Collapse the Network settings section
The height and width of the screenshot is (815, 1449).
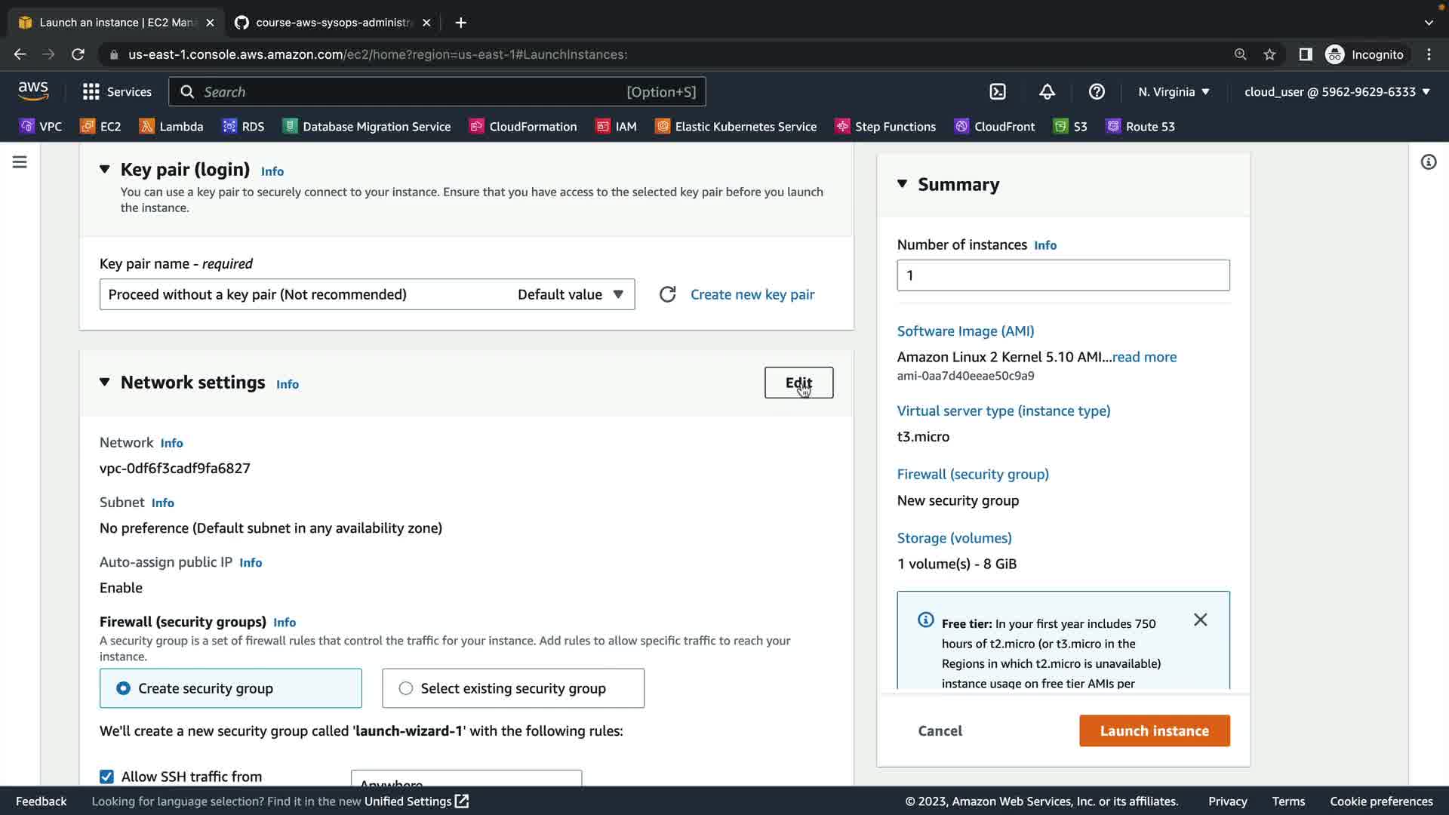pos(105,383)
